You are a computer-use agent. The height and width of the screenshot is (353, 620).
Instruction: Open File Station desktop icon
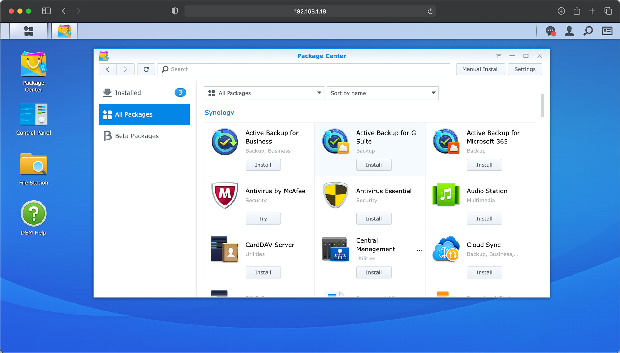click(x=33, y=165)
